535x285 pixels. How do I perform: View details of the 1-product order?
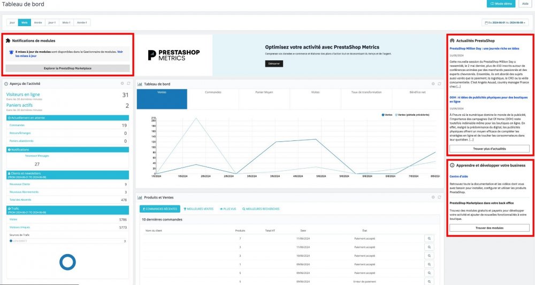(x=429, y=264)
